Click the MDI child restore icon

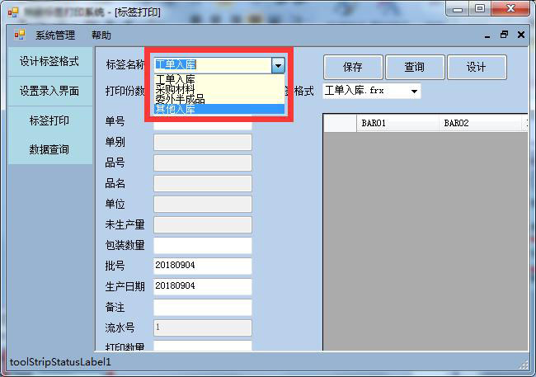(505, 35)
